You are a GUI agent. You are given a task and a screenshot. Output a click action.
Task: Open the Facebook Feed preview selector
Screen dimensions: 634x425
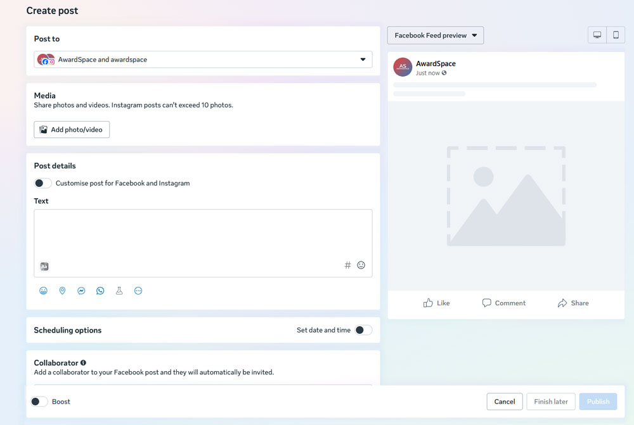[x=435, y=35]
